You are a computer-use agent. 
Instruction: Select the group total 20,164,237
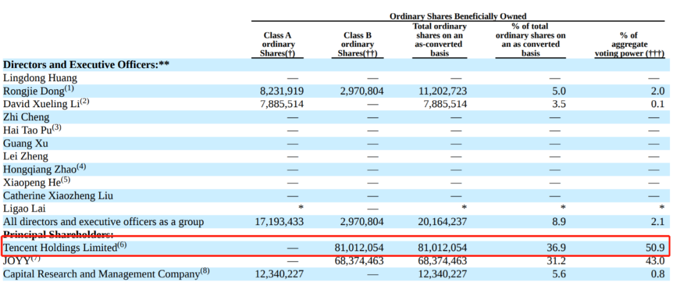pyautogui.click(x=442, y=222)
